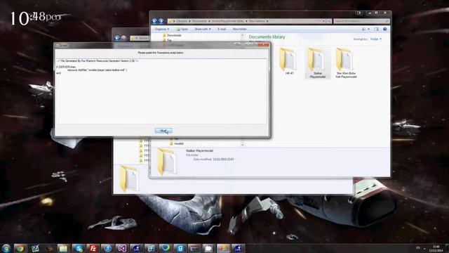Select the HK-47 folder
The image size is (449, 253).
click(x=288, y=61)
